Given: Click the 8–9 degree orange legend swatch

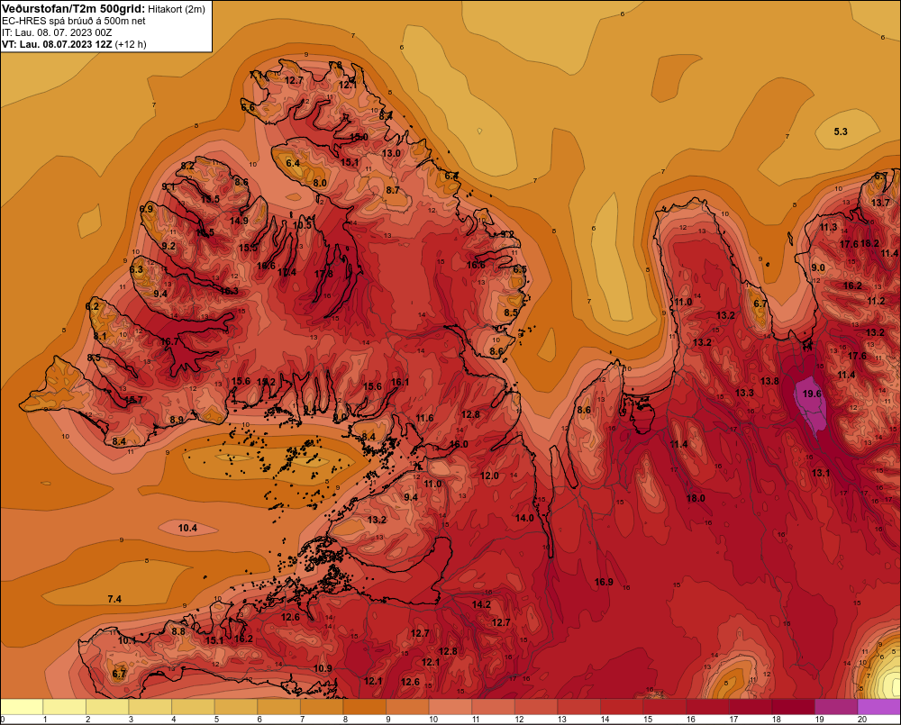Looking at the screenshot, I should [x=364, y=707].
